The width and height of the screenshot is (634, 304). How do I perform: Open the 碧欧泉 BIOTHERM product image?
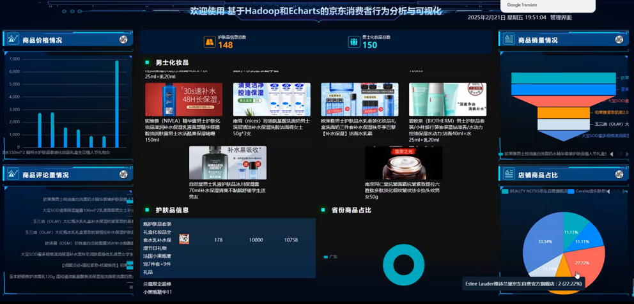[x=447, y=100]
